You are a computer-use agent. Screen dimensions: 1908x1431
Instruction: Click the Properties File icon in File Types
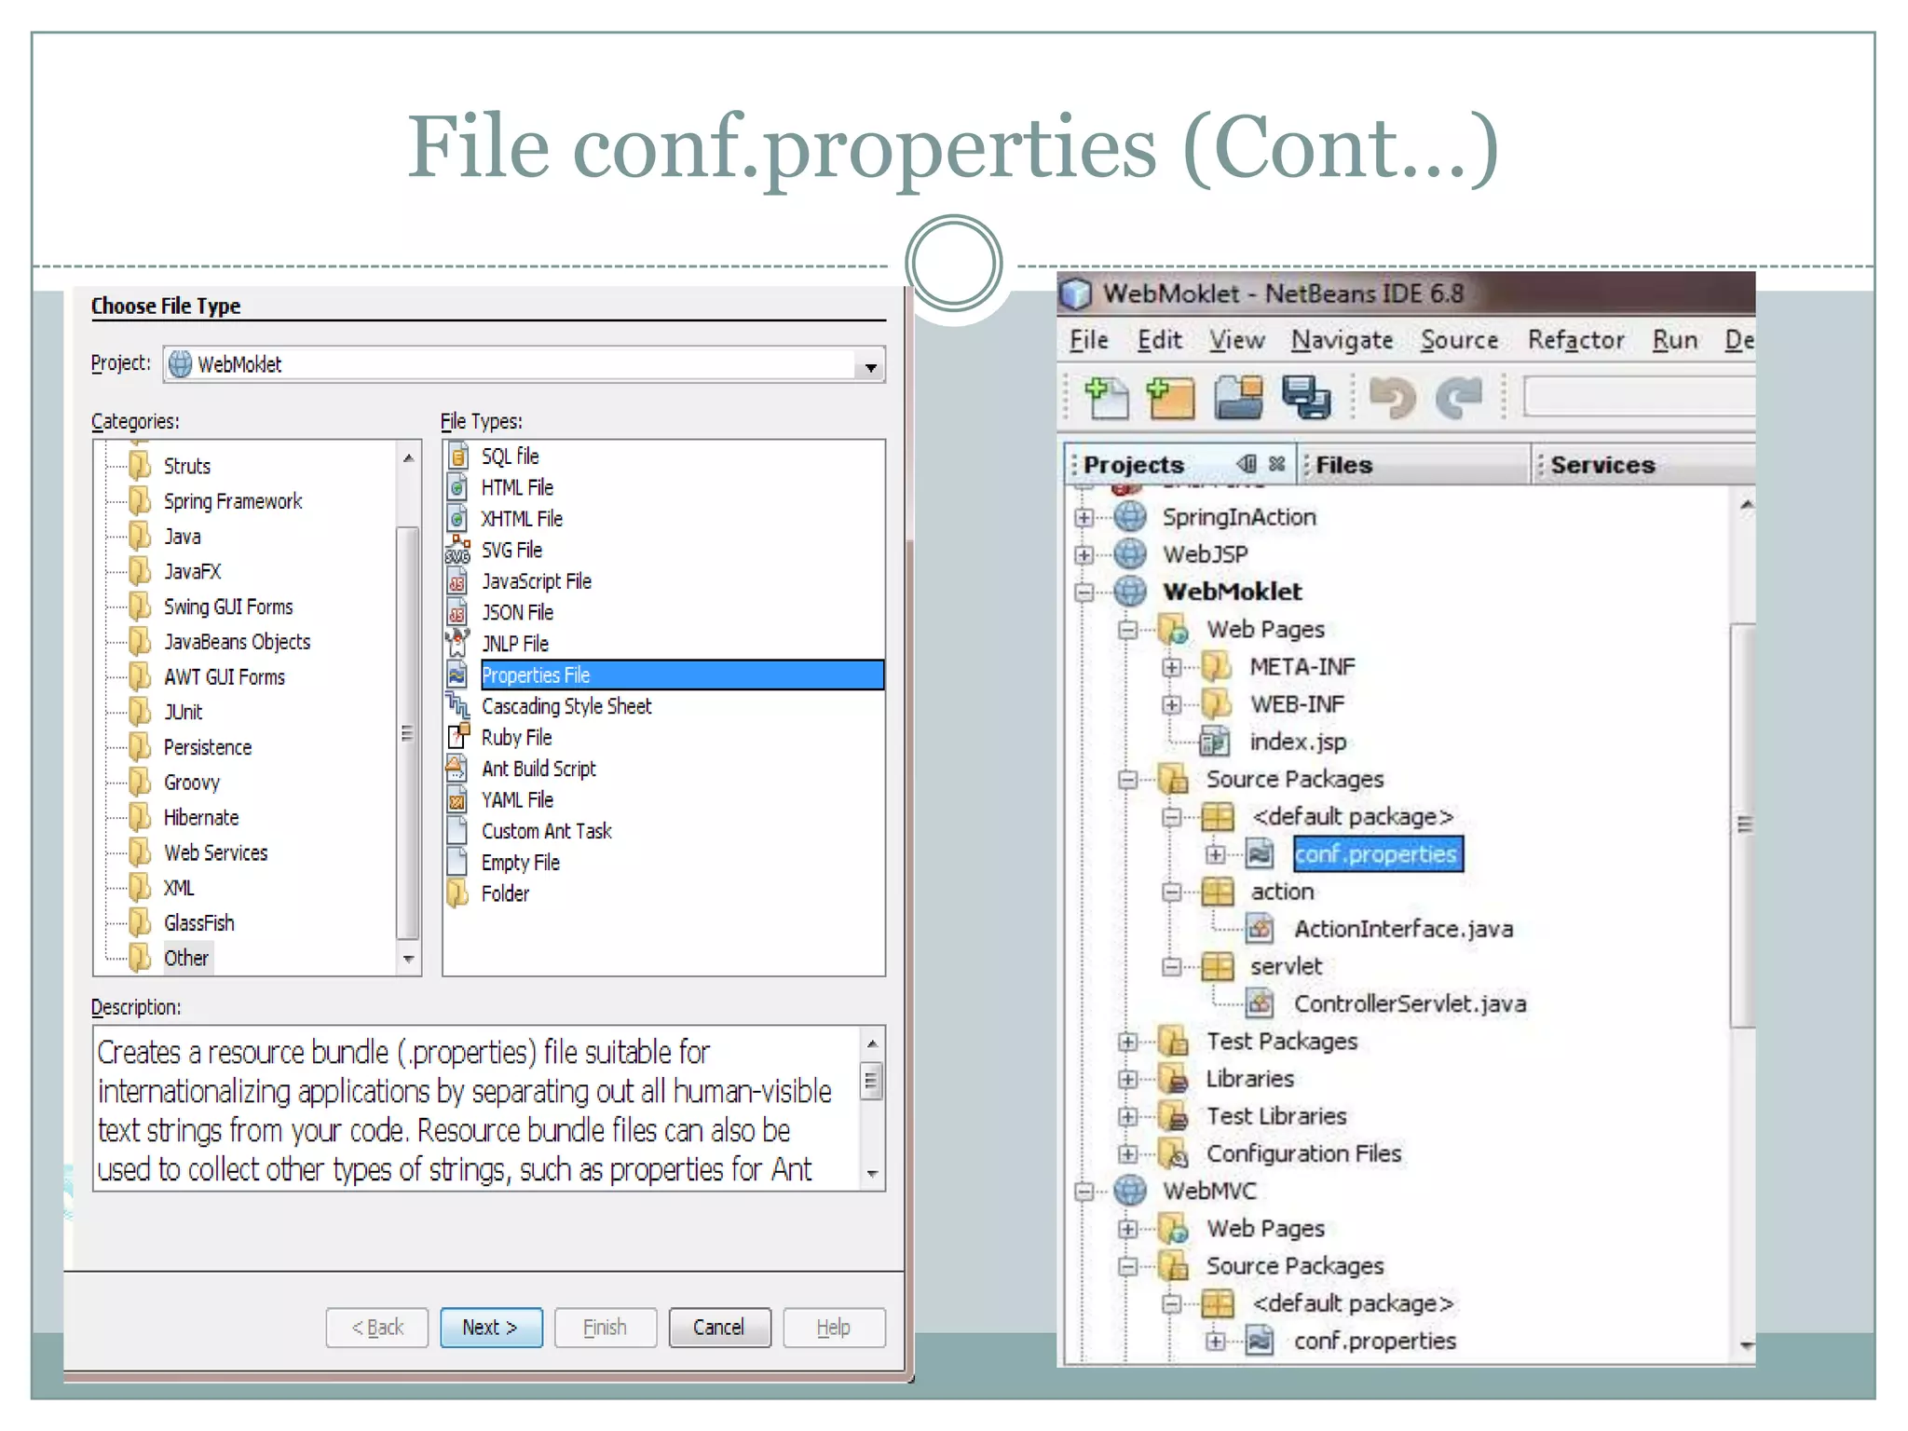pos(457,675)
